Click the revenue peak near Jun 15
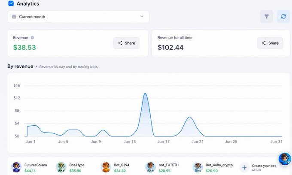Screen dimensions: 292x175 point(145,94)
